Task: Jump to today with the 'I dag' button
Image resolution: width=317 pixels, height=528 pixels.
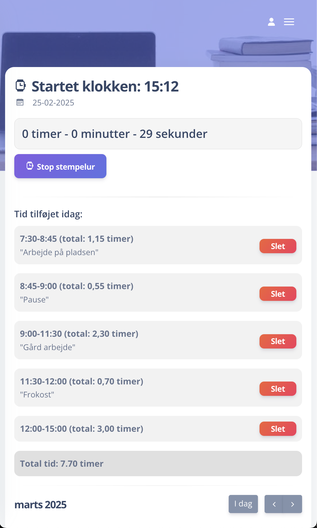Action: click(243, 504)
